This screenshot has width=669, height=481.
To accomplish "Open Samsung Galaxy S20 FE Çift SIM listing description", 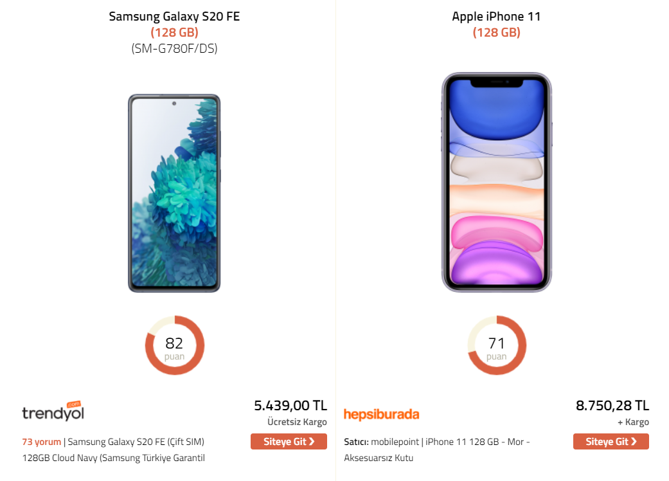I will [136, 442].
